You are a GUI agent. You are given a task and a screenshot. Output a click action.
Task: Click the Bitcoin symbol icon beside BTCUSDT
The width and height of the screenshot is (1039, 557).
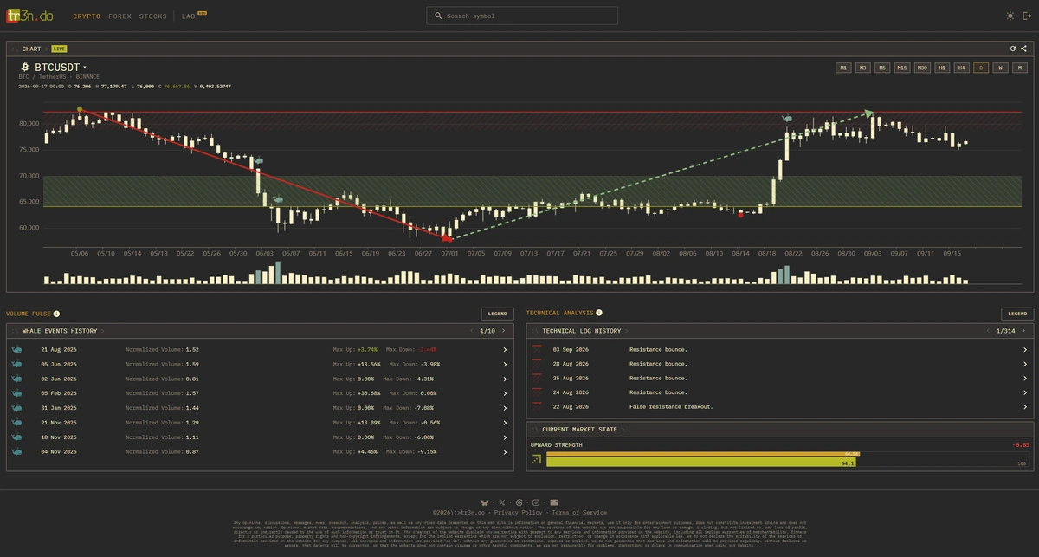coord(23,67)
